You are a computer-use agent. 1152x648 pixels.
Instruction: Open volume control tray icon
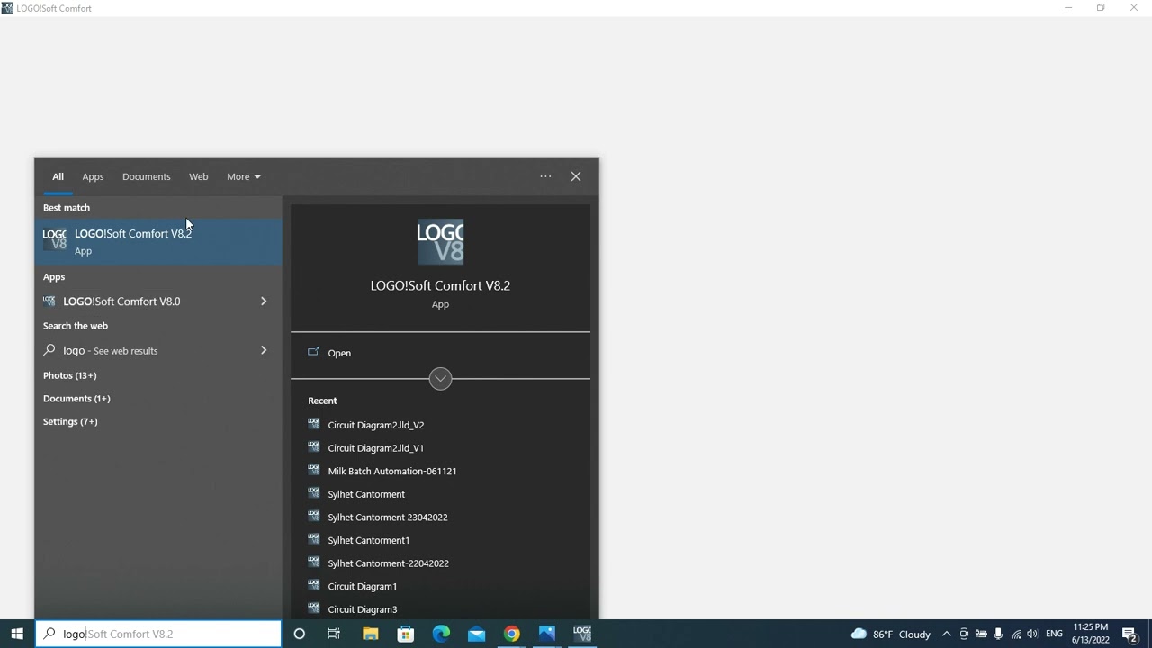point(1032,634)
